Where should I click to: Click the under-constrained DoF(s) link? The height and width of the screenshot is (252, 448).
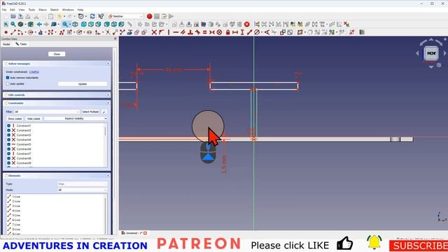pyautogui.click(x=34, y=72)
